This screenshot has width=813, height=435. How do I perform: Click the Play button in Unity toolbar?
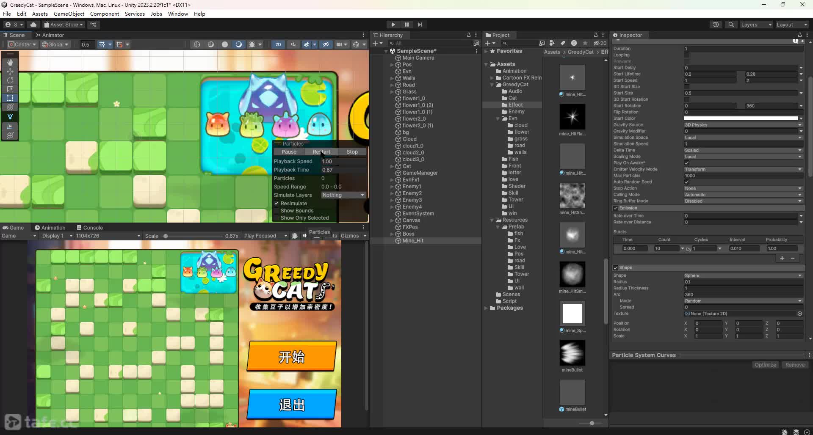[393, 25]
